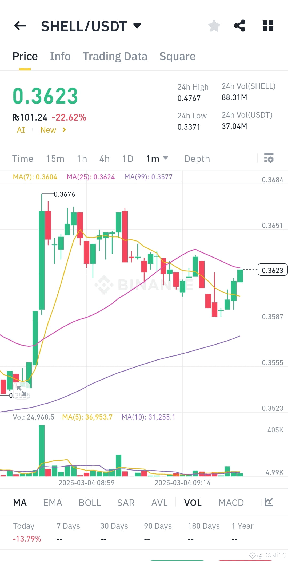This screenshot has width=288, height=561.
Task: Select the 1D chart timeframe
Action: (127, 159)
